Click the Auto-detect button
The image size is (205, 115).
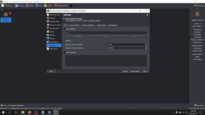click(78, 36)
